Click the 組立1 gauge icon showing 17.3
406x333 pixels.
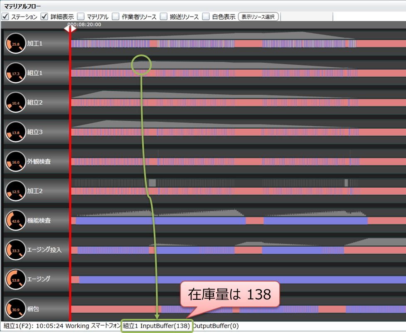coord(15,73)
